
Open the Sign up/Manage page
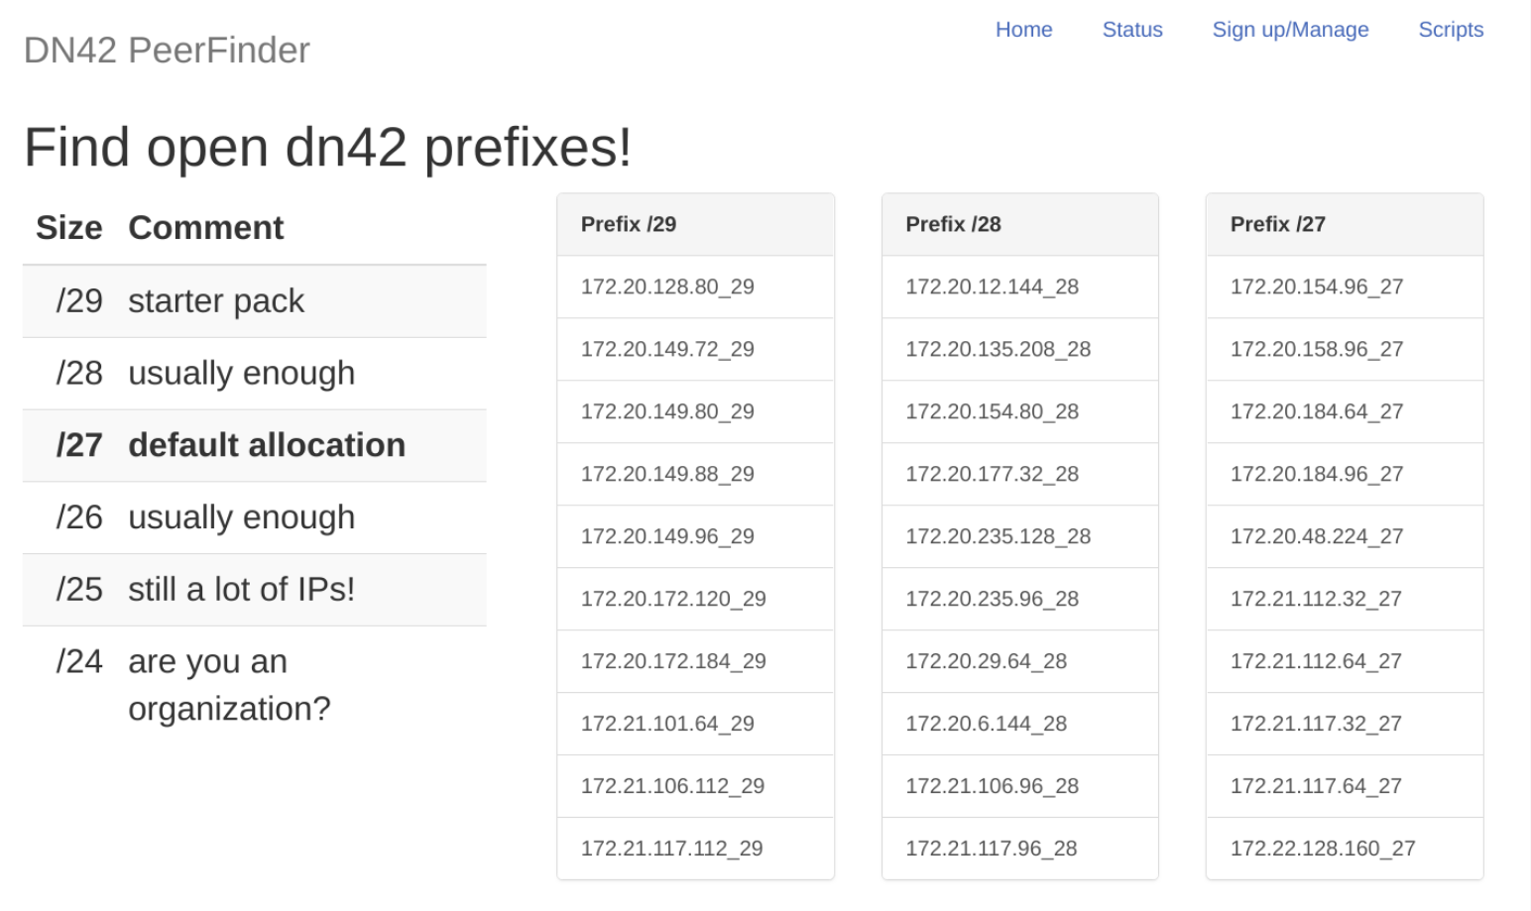[x=1290, y=30]
